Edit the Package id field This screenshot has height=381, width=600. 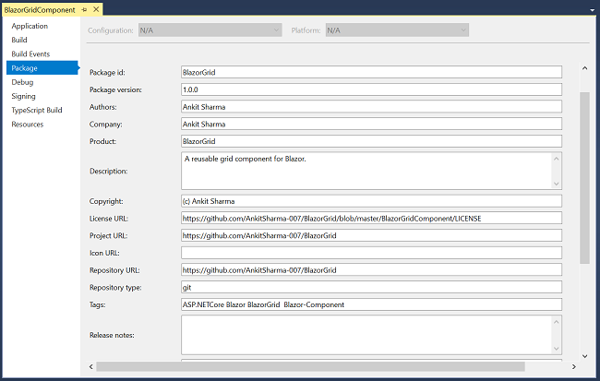point(371,72)
